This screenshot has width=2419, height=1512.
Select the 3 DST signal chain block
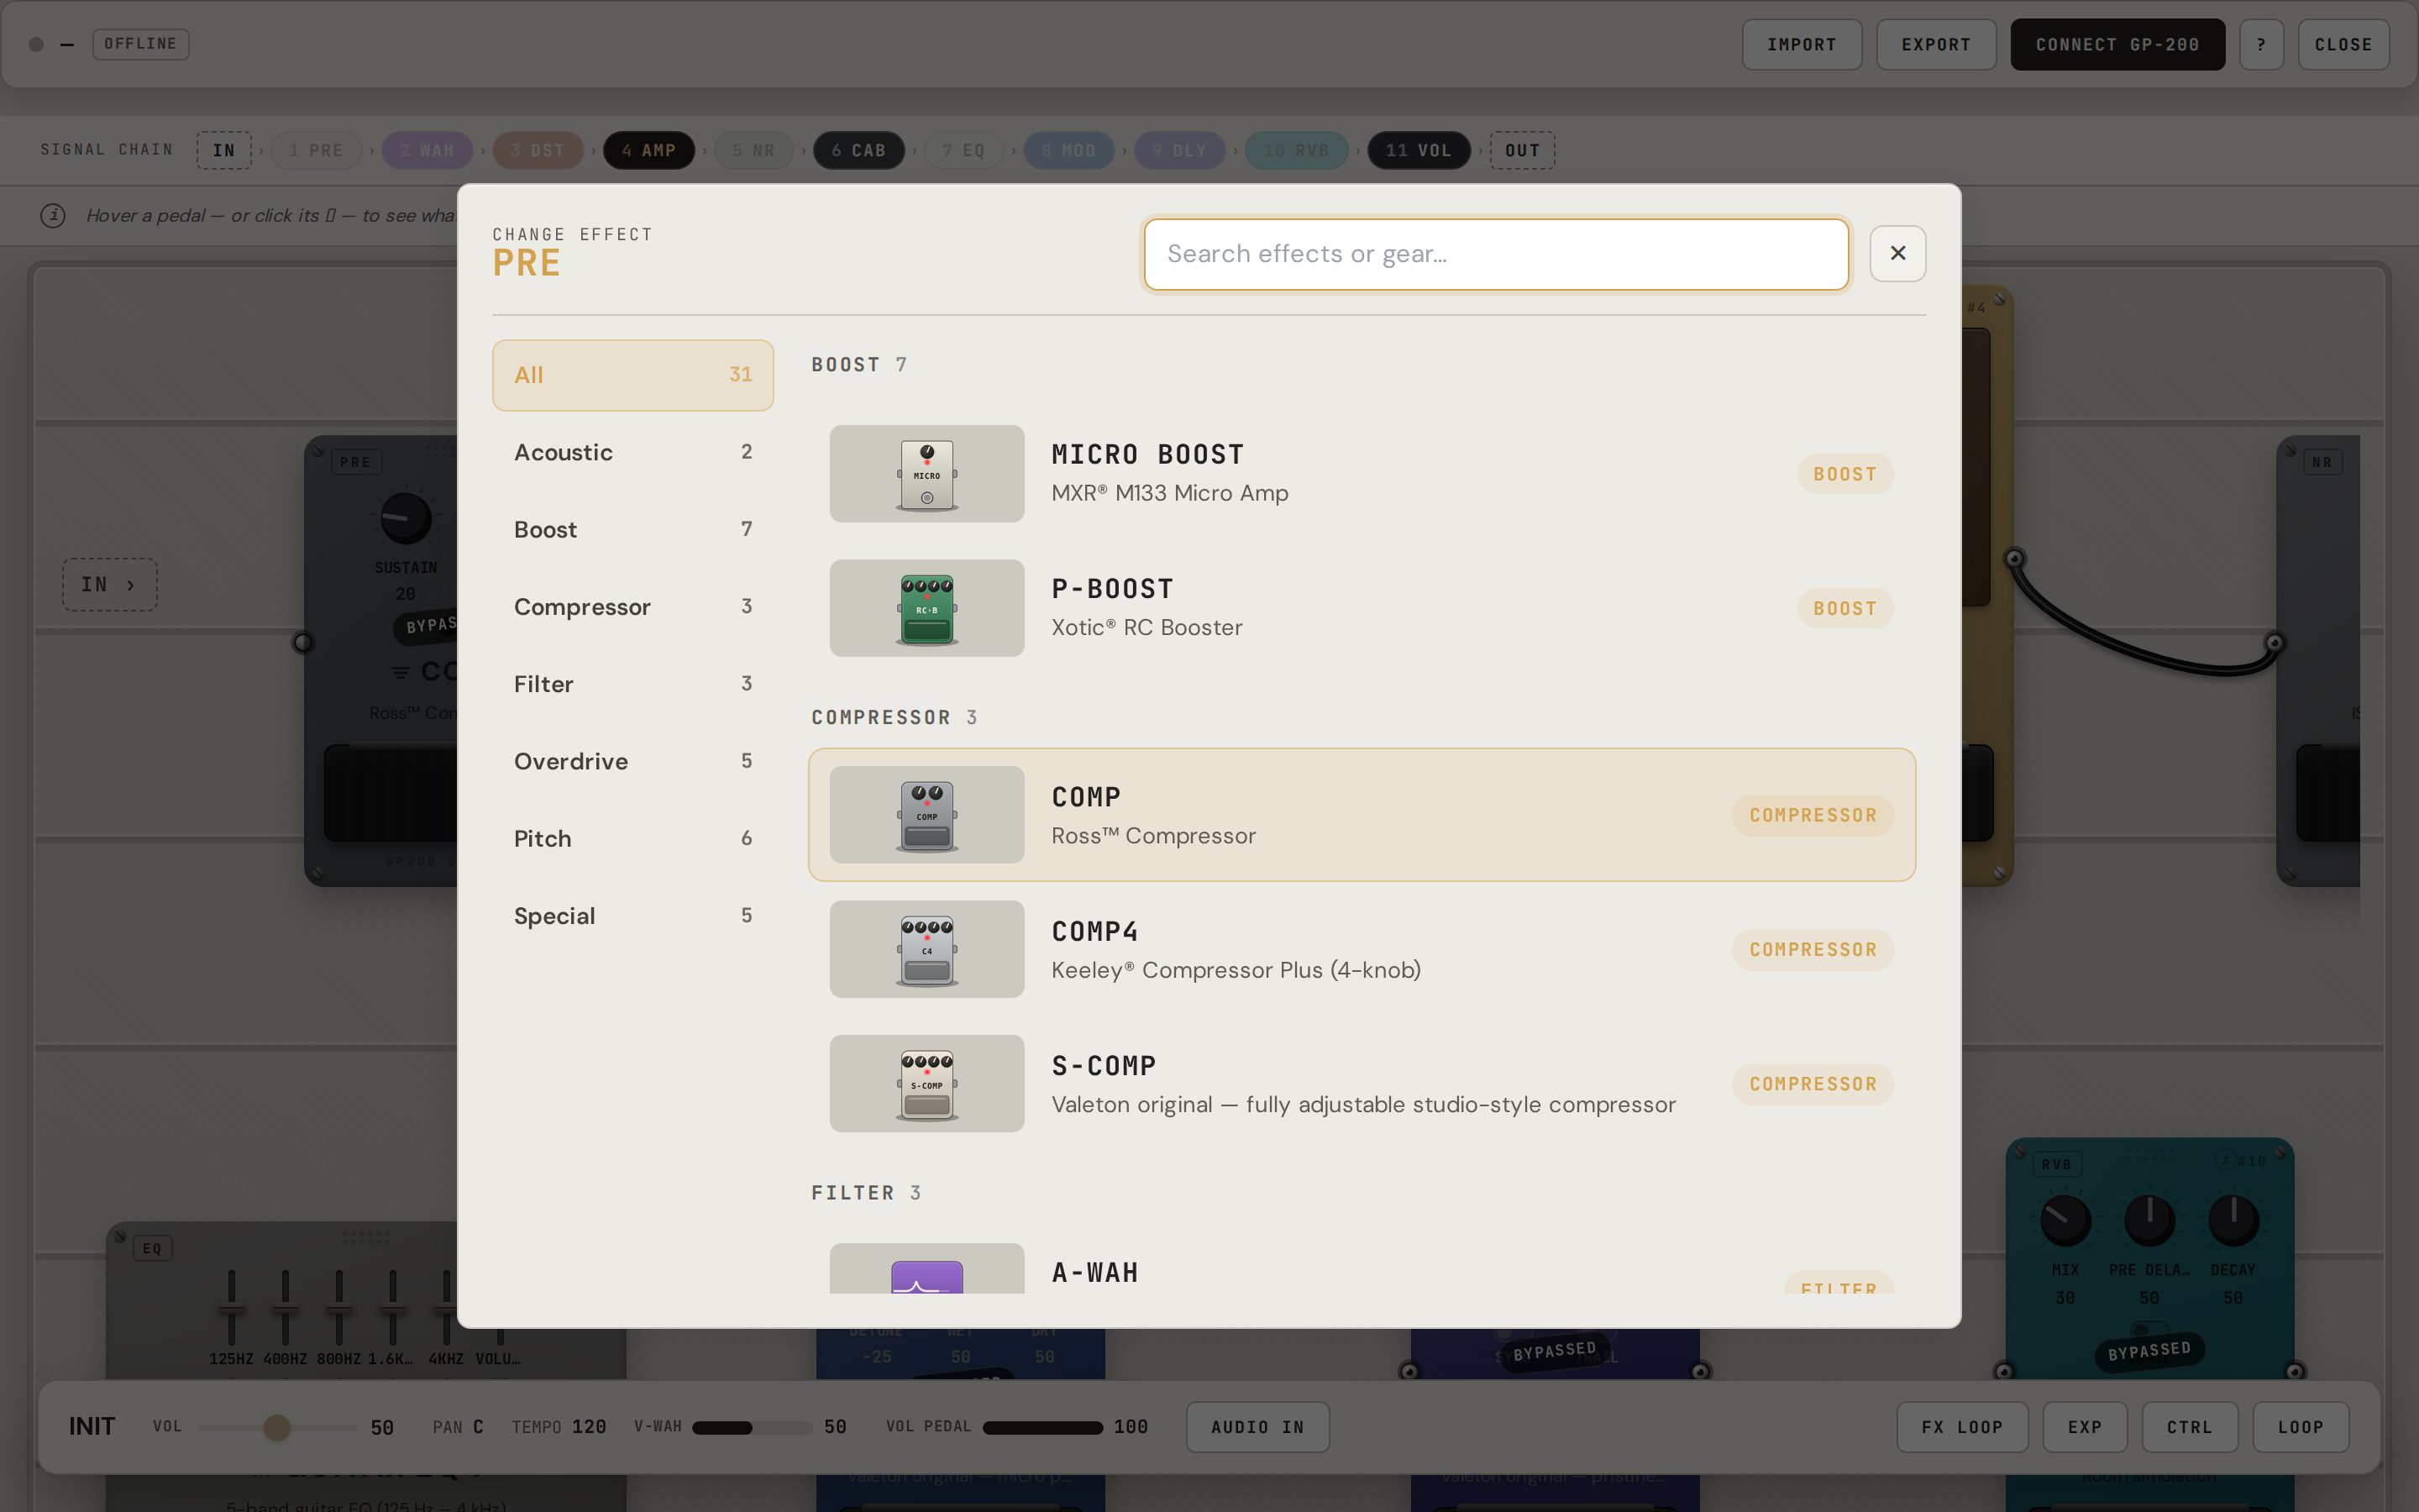(x=538, y=150)
